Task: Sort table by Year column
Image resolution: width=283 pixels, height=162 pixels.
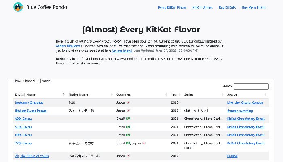Action: (x=176, y=94)
